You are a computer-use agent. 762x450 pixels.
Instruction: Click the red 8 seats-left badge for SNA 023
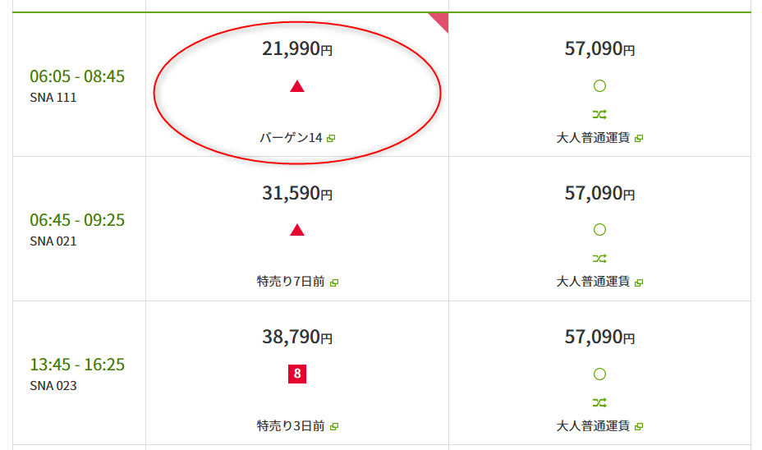(x=297, y=374)
